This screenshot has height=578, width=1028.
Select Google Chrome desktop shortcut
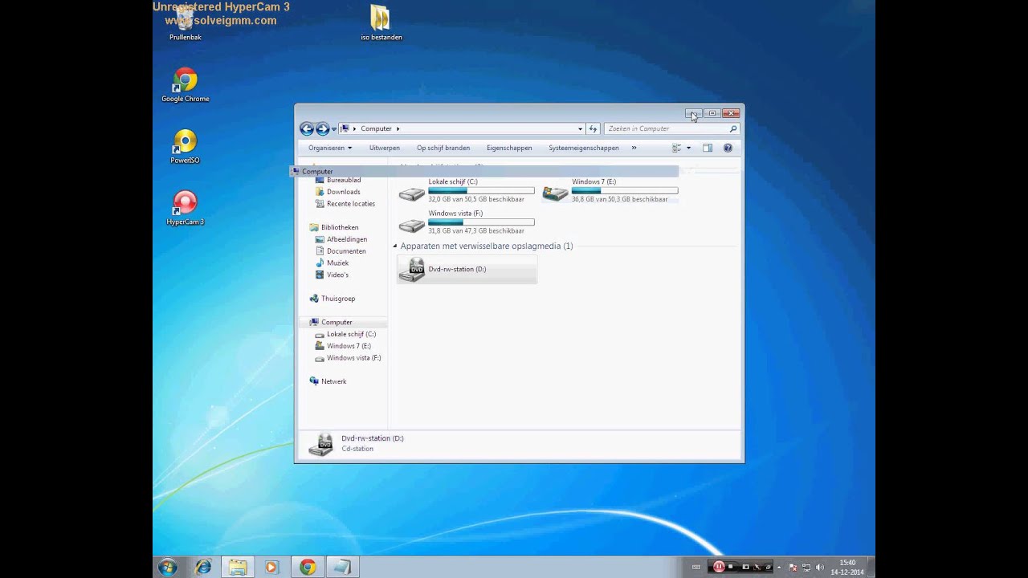point(185,85)
